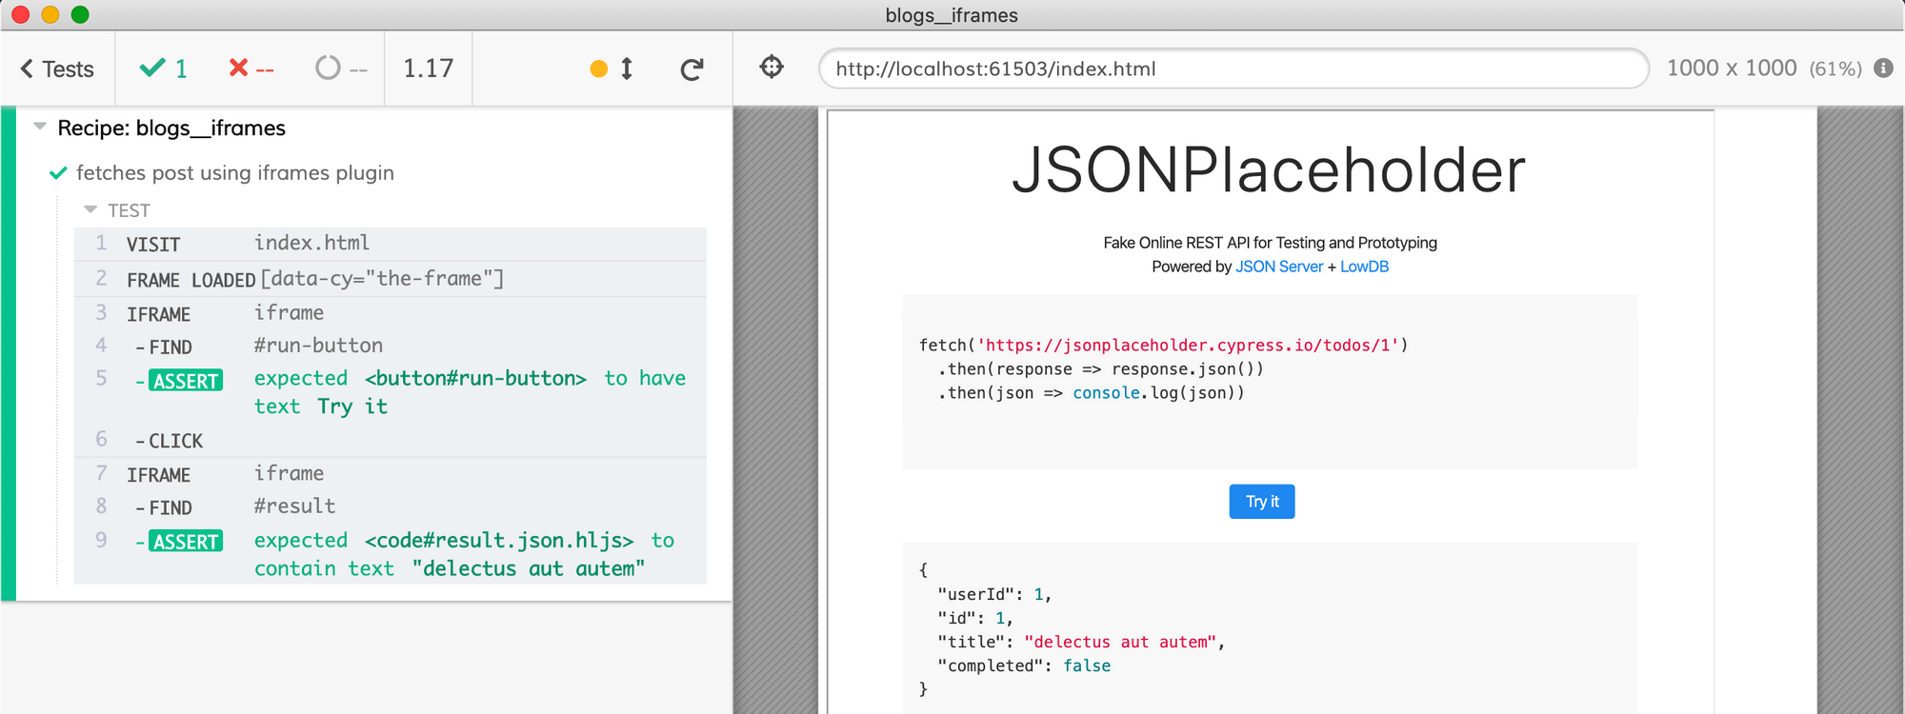This screenshot has height=714, width=1905.
Task: Click the blogs__iframes window title
Action: [952, 15]
